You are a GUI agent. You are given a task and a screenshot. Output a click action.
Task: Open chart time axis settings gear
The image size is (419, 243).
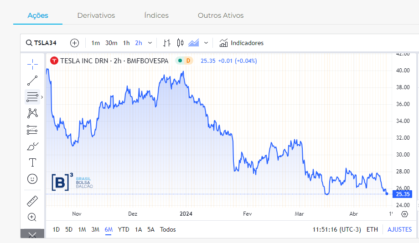(404, 214)
